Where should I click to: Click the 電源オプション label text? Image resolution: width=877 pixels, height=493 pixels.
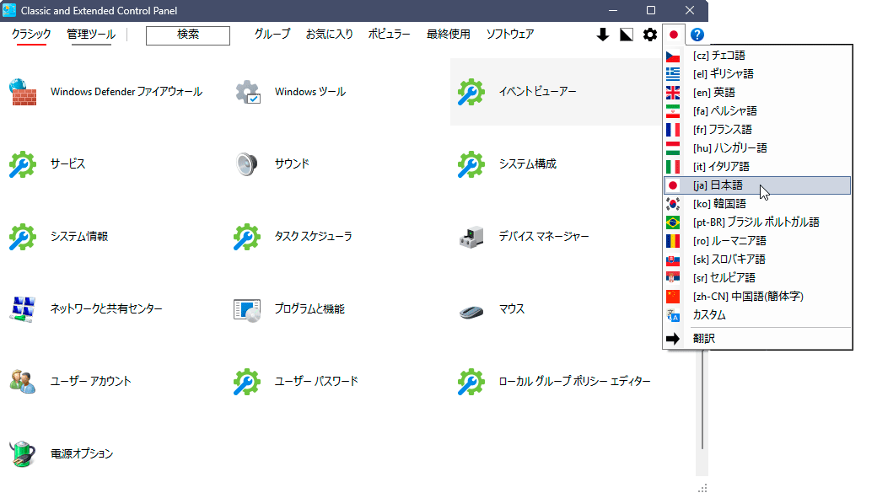coord(82,453)
